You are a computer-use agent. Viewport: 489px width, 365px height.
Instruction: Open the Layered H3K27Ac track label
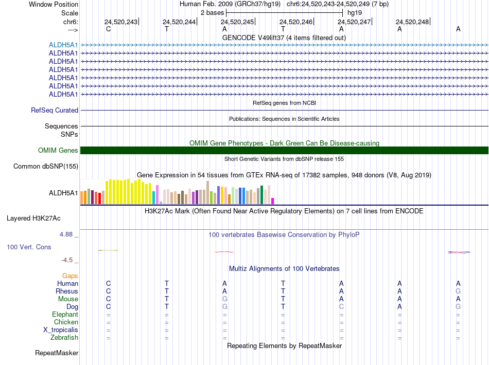pos(33,218)
